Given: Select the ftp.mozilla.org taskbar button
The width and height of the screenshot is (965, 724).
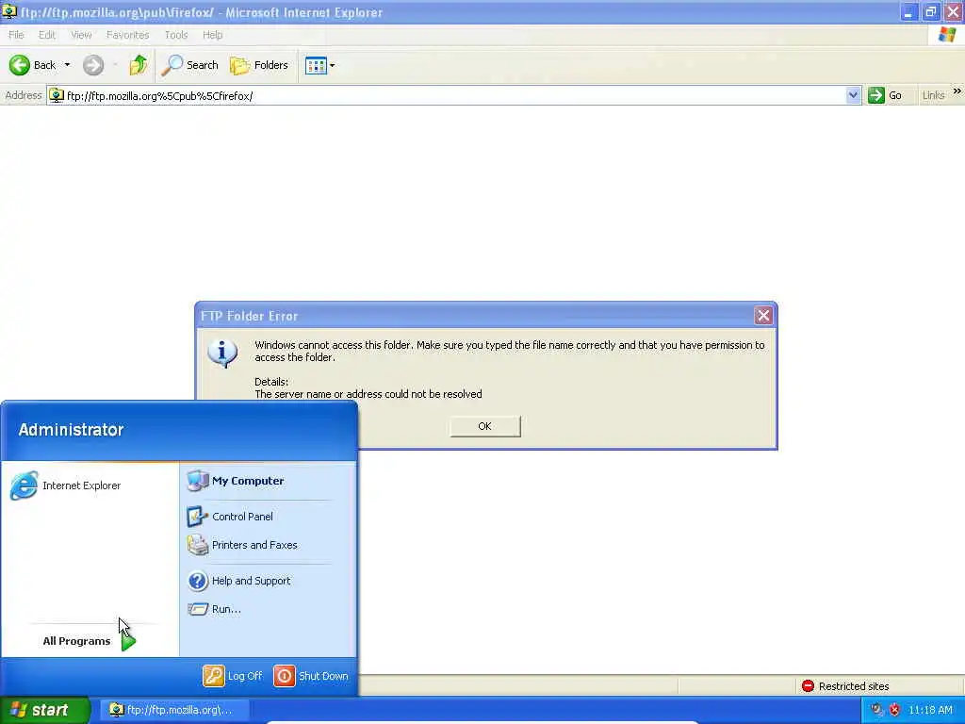Looking at the screenshot, I should [174, 710].
